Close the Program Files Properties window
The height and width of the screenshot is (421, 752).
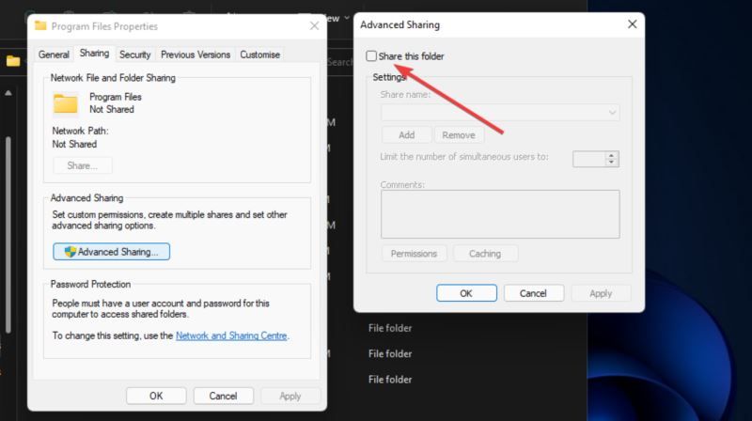click(314, 26)
